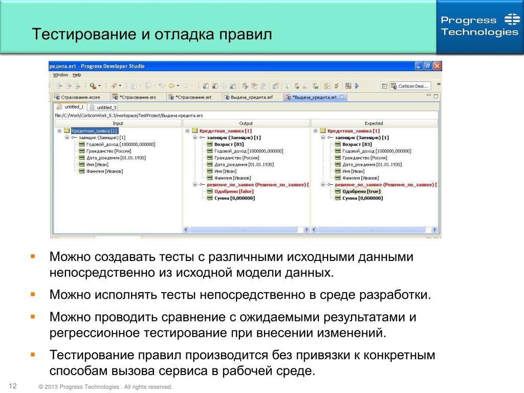Click the left scroll arrow of Output panel
Image resolution: width=524 pixels, height=393 pixels.
coord(186,230)
